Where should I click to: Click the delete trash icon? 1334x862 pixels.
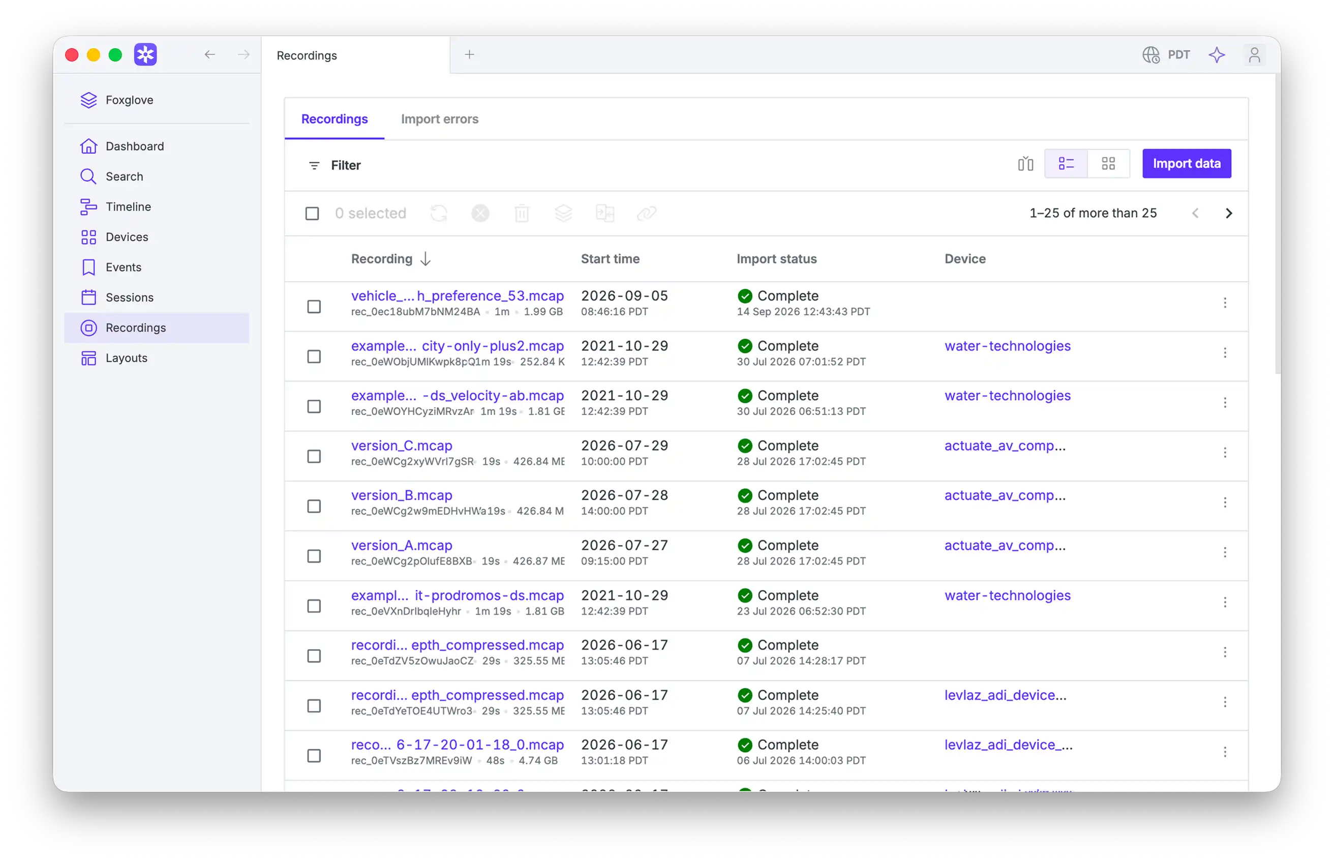coord(522,213)
